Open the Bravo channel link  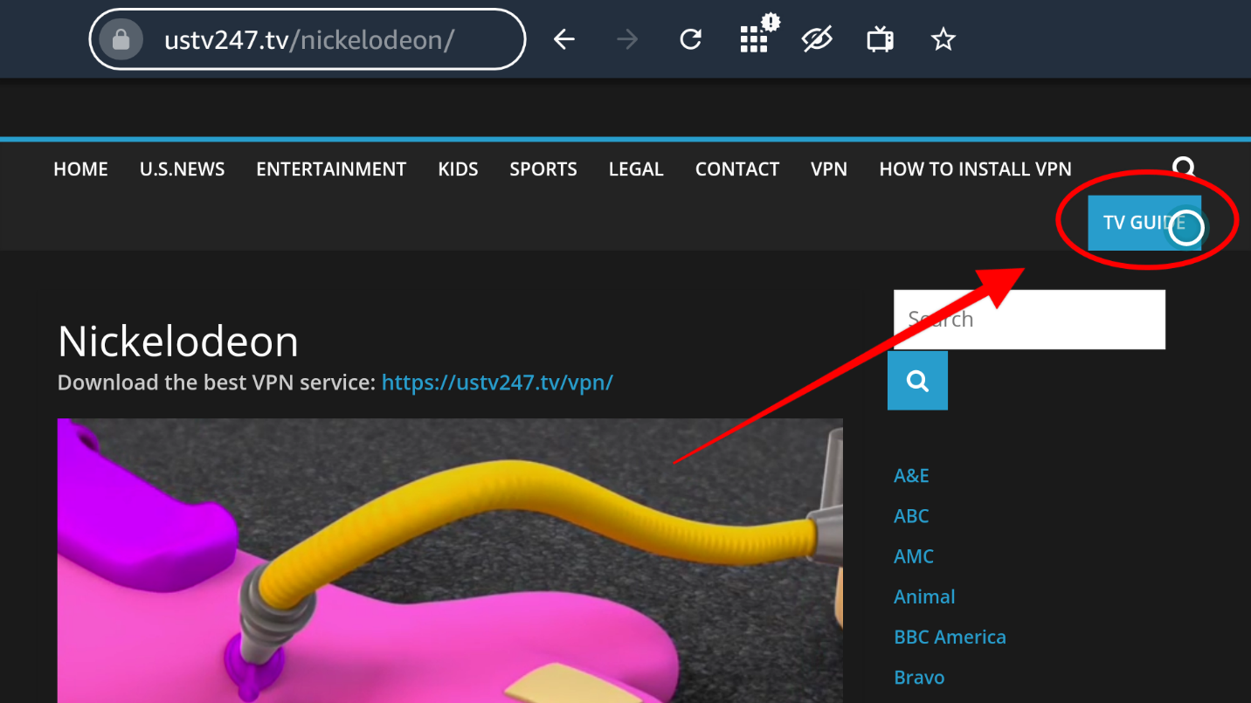pos(919,677)
